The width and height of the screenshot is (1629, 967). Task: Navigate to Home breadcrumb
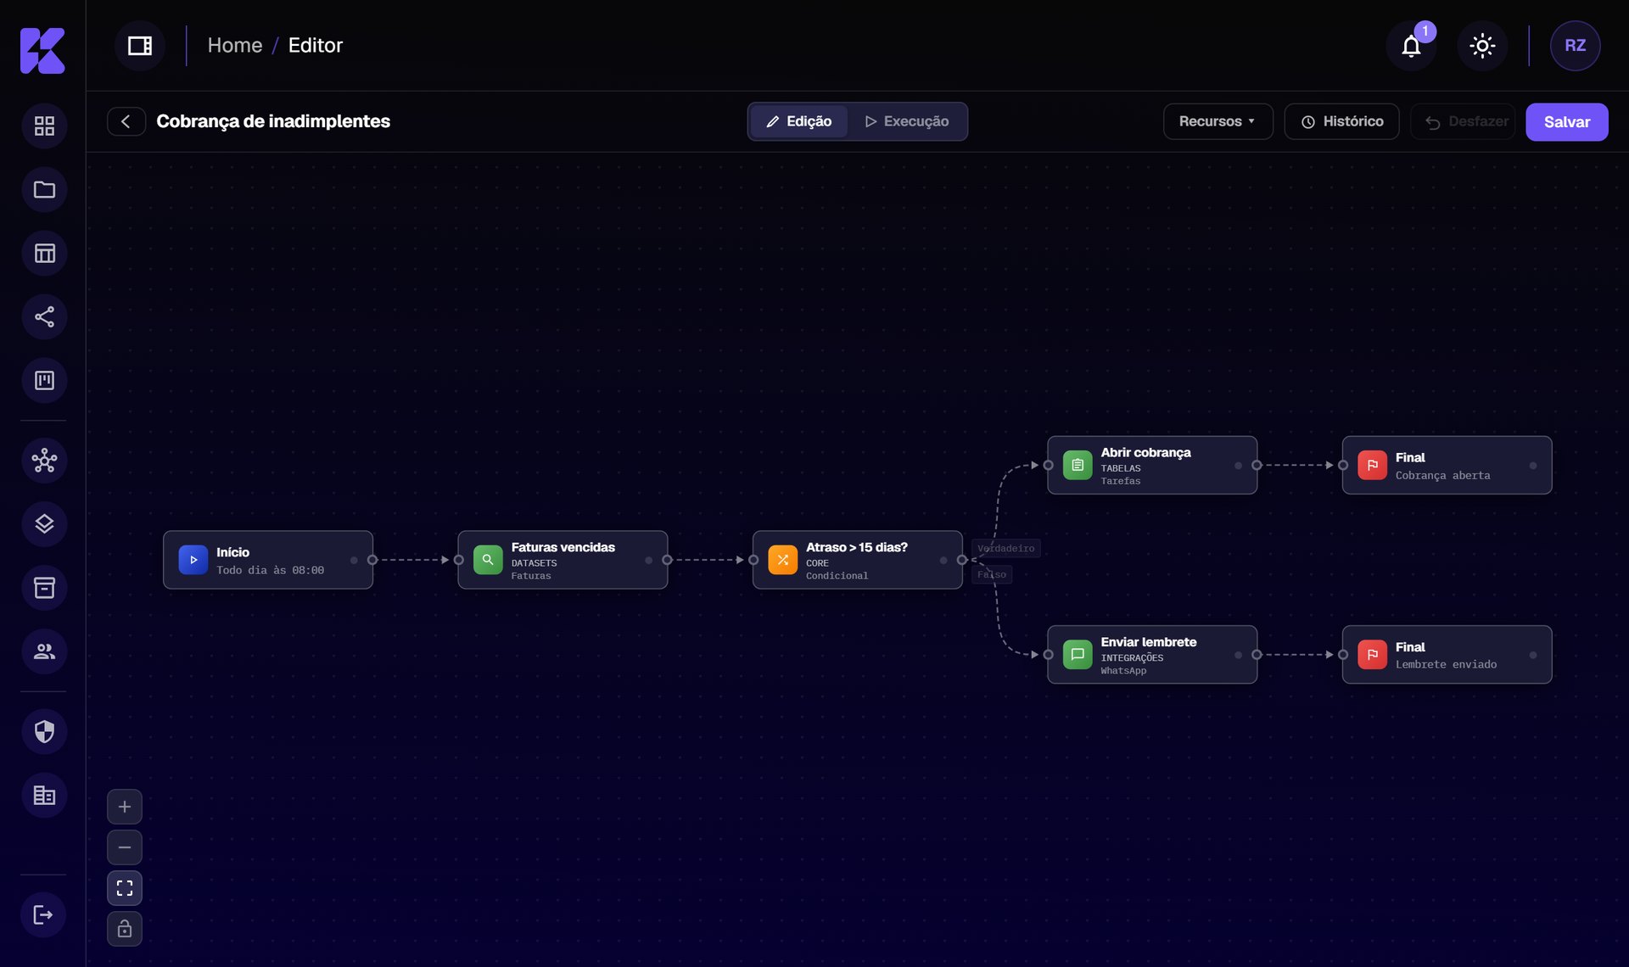(x=235, y=46)
